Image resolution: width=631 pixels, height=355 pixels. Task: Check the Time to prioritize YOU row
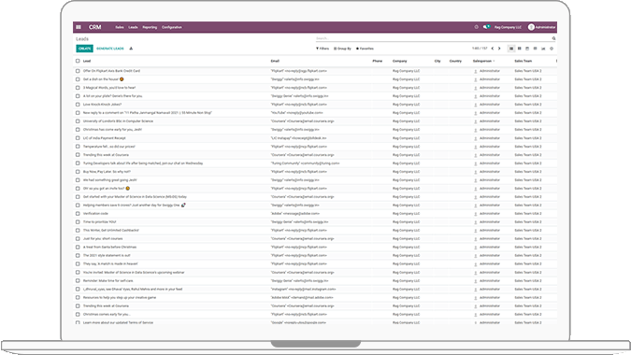tap(78, 222)
